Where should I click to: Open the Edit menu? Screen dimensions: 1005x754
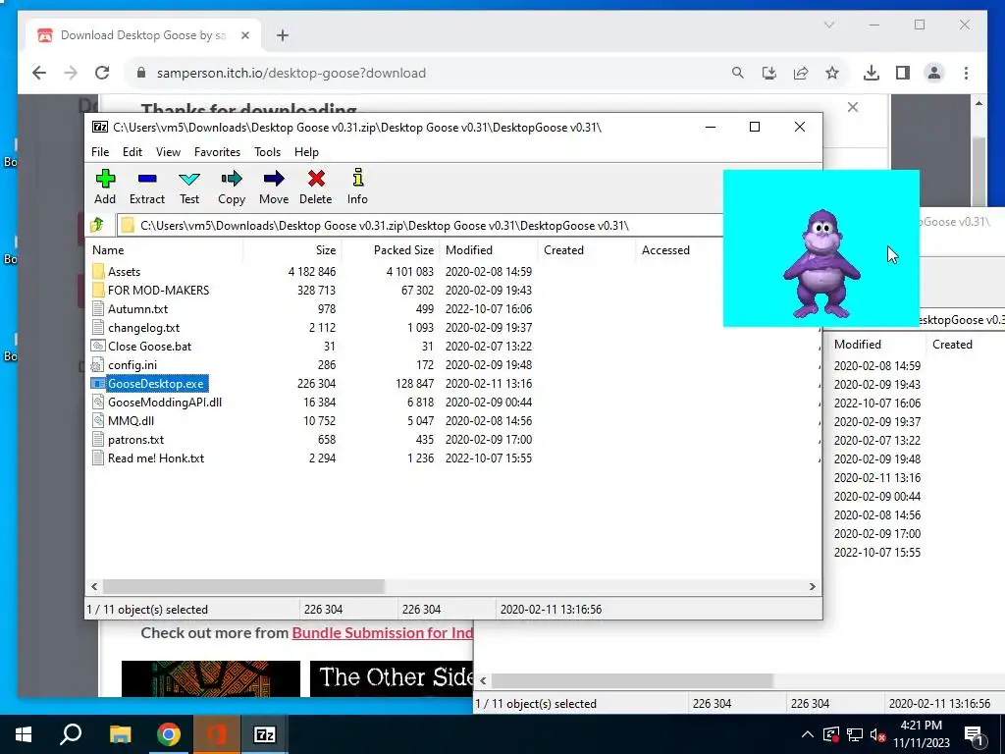tap(132, 152)
